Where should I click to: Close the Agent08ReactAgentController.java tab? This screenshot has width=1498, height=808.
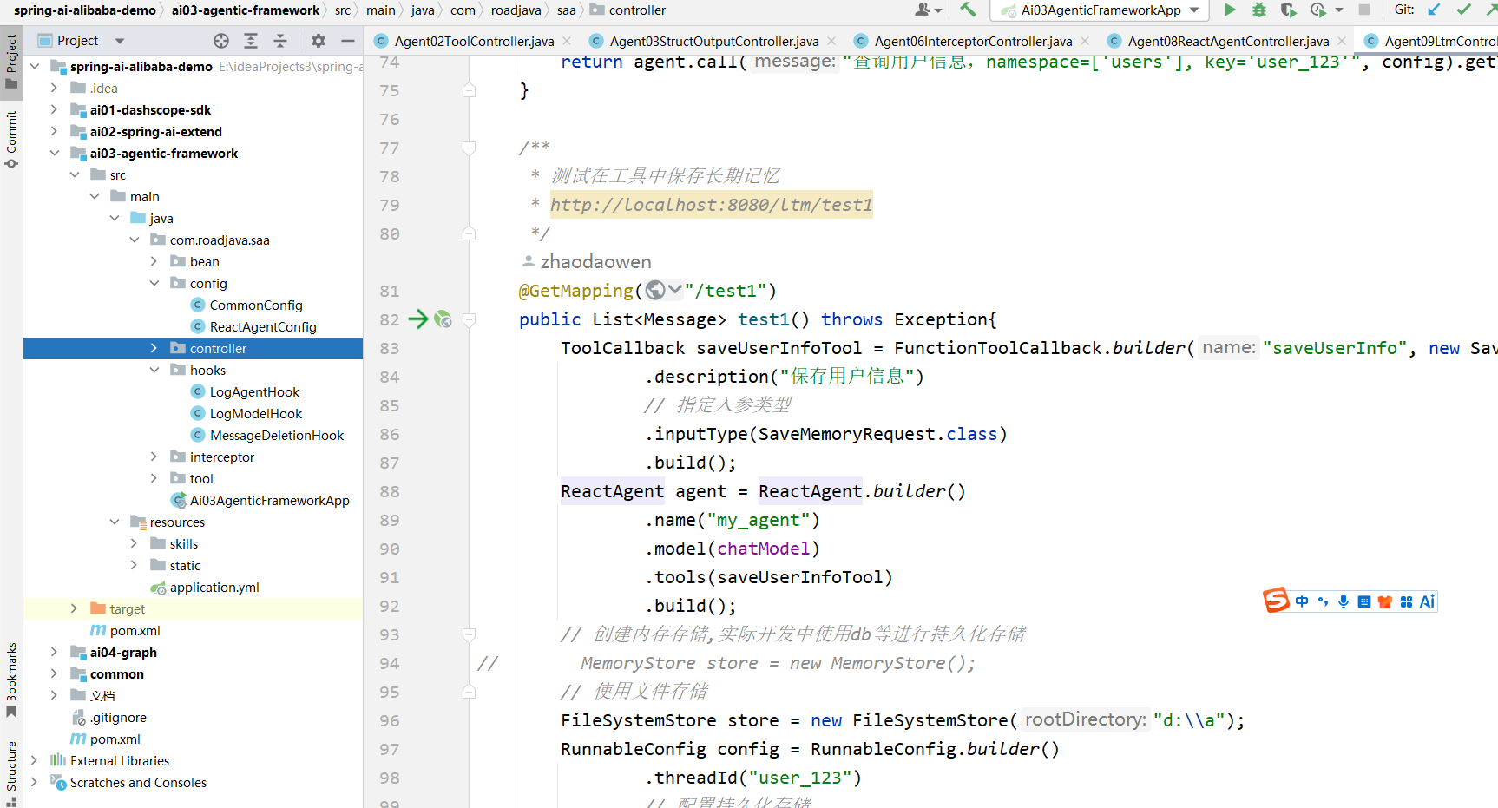tap(1342, 41)
